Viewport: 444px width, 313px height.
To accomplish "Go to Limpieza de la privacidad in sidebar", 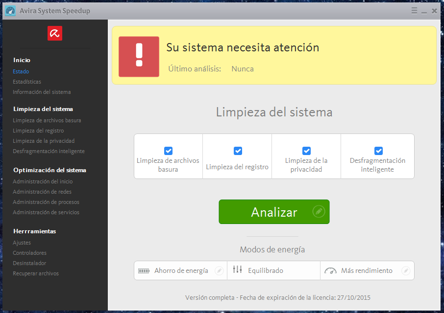I will pyautogui.click(x=44, y=141).
